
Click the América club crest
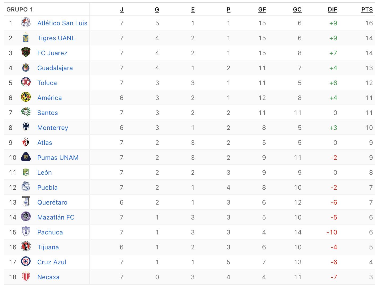click(x=26, y=98)
